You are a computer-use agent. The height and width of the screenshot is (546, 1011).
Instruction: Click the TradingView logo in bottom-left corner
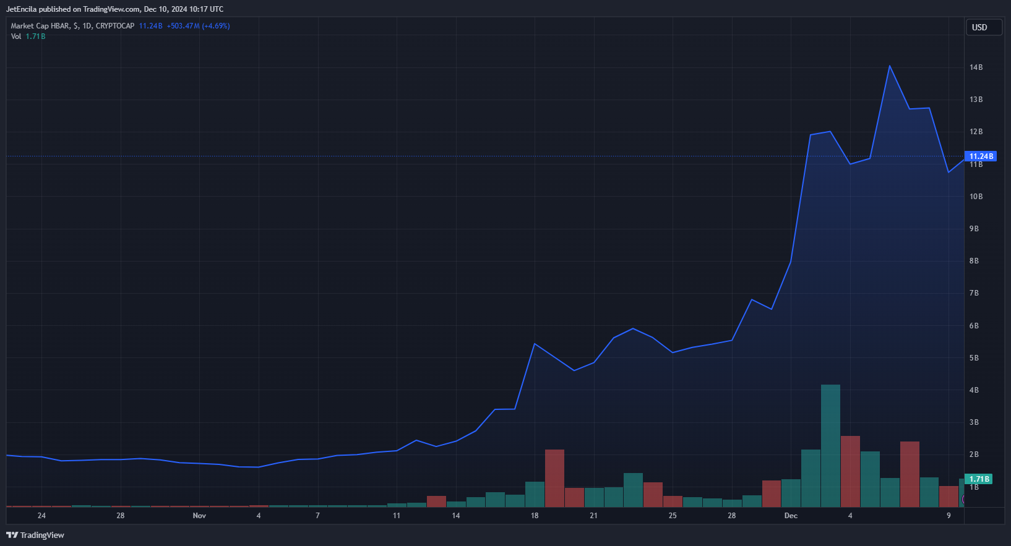pyautogui.click(x=35, y=535)
